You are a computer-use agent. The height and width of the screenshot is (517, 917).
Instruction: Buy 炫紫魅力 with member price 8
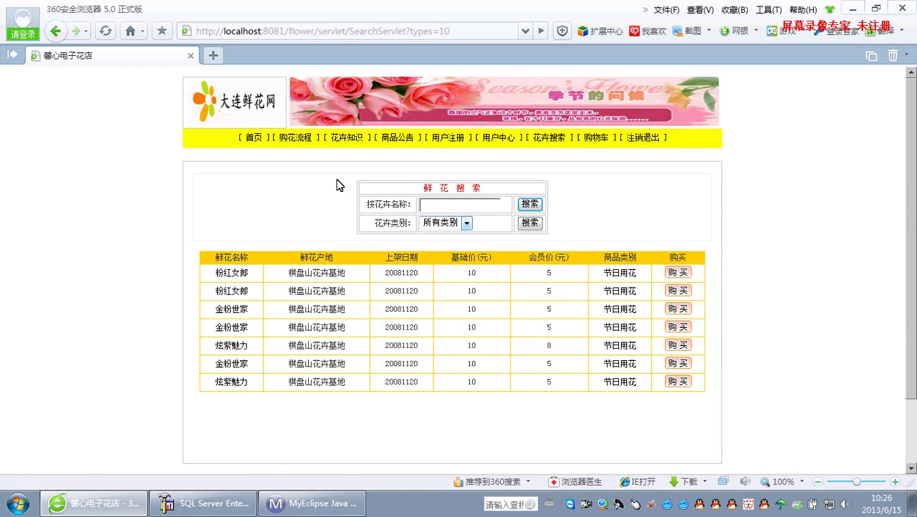coord(678,345)
